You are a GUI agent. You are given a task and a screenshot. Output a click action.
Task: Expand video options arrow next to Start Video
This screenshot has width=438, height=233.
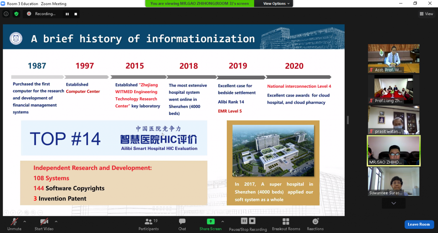coord(56,221)
